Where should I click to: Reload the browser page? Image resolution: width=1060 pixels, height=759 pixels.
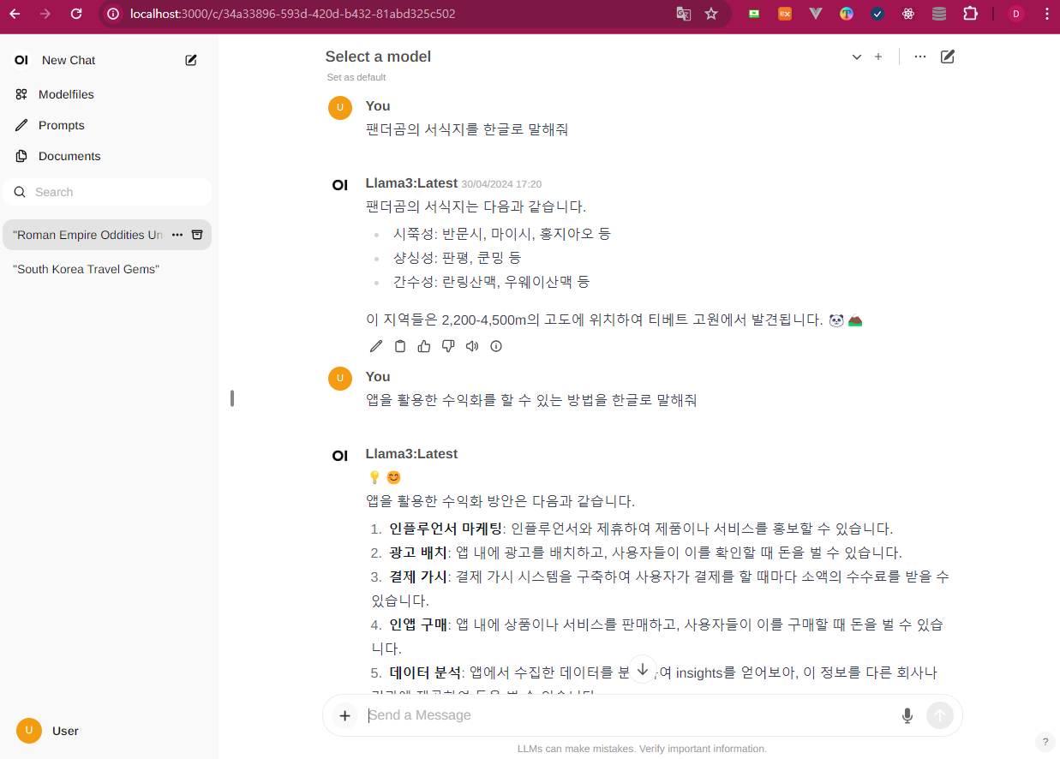click(x=76, y=14)
